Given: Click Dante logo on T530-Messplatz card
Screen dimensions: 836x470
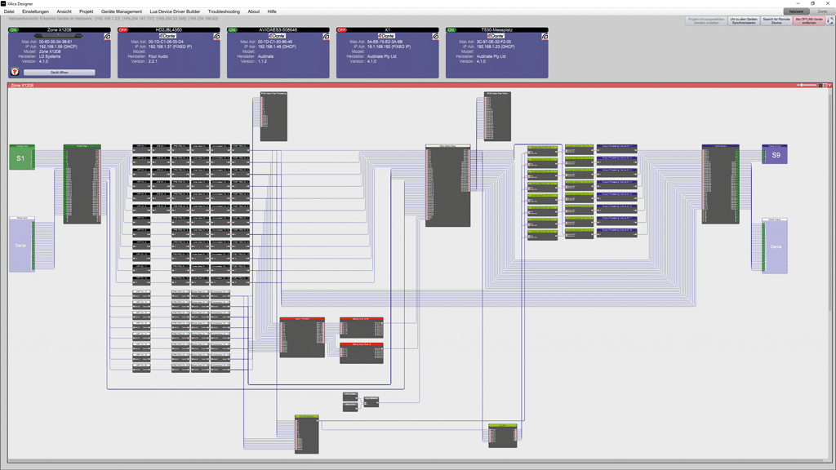Looking at the screenshot, I should point(496,36).
